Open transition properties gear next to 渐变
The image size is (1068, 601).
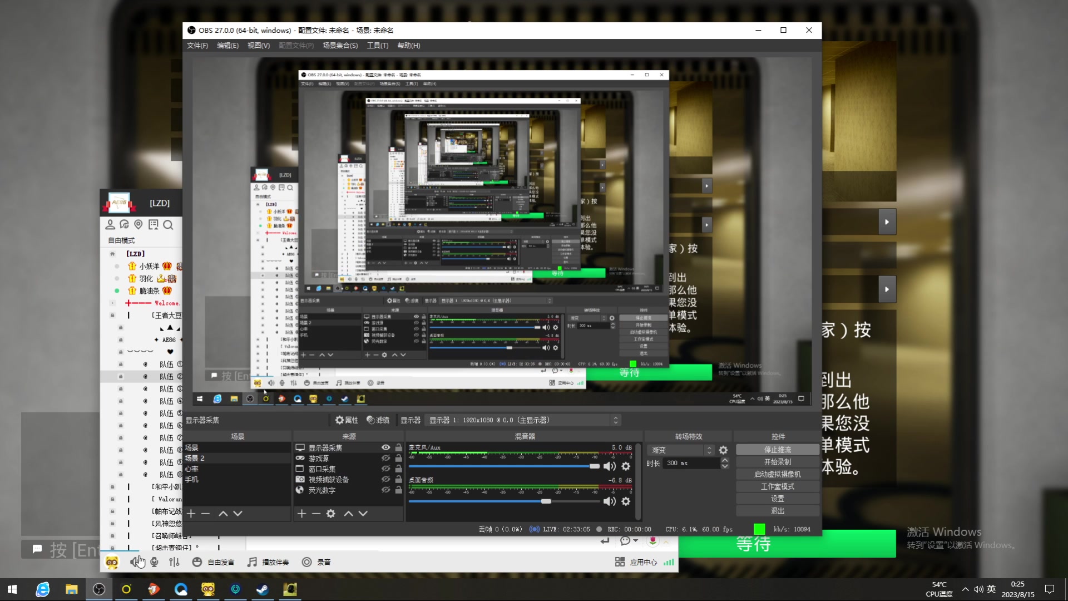[723, 450]
